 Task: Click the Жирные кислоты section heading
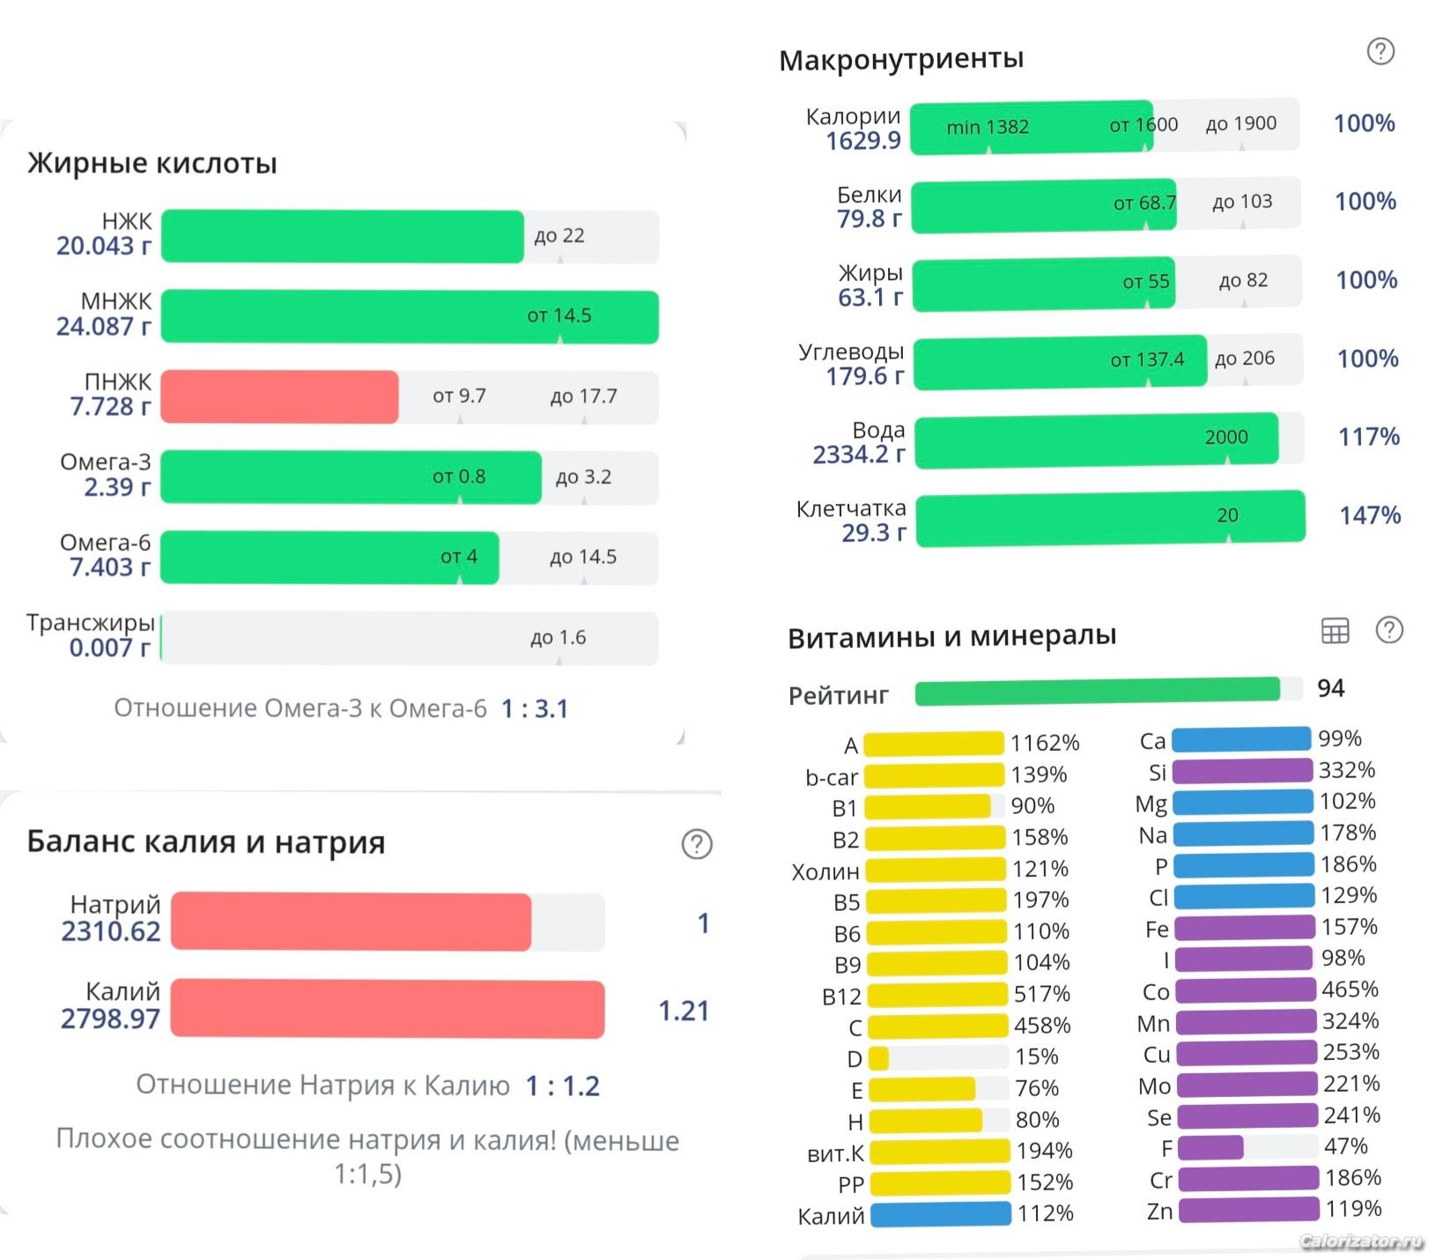click(x=152, y=163)
